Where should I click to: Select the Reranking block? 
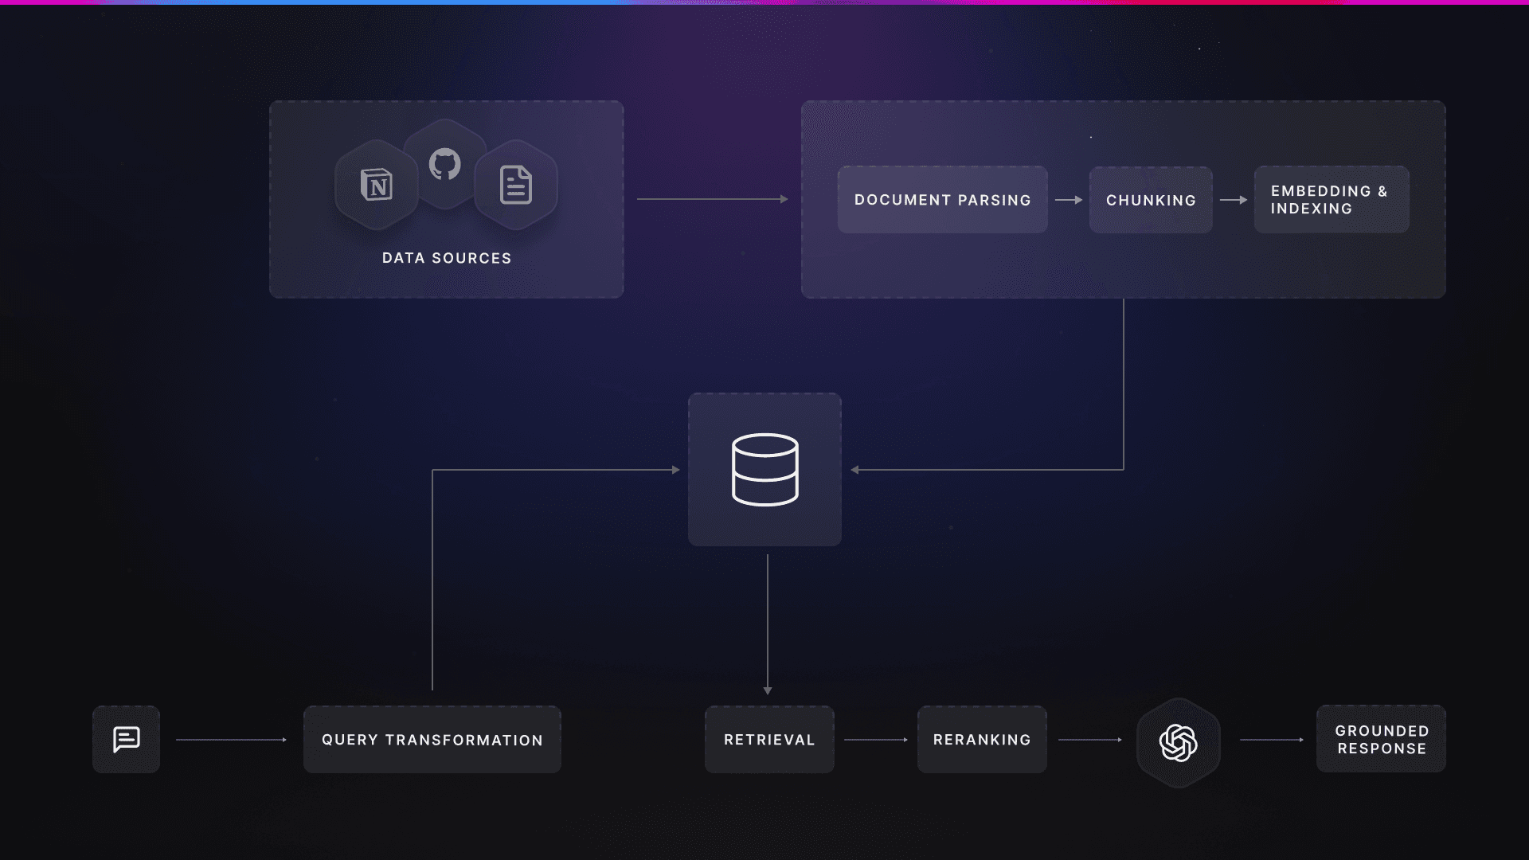(981, 739)
